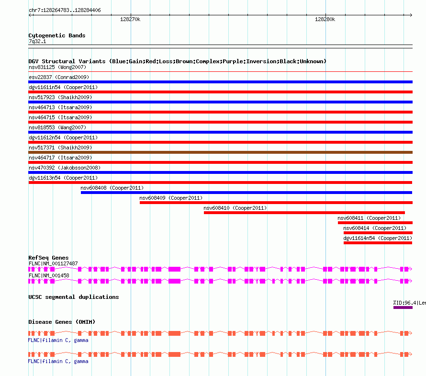Click the 128280k scale tick label
Screen dimensions: 426x376
click(x=325, y=19)
